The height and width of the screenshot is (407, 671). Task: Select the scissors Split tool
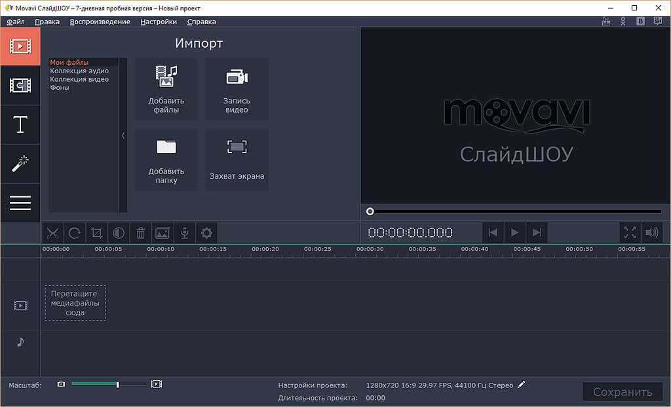pos(52,233)
